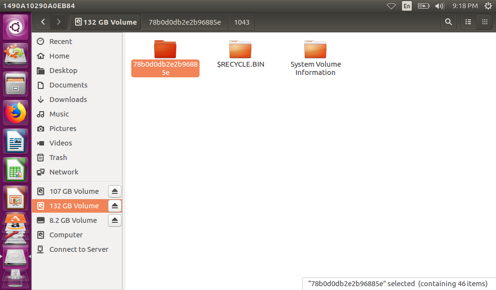Launch Firefox from the Ubuntu dock
Image resolution: width=496 pixels, height=290 pixels.
point(15,113)
